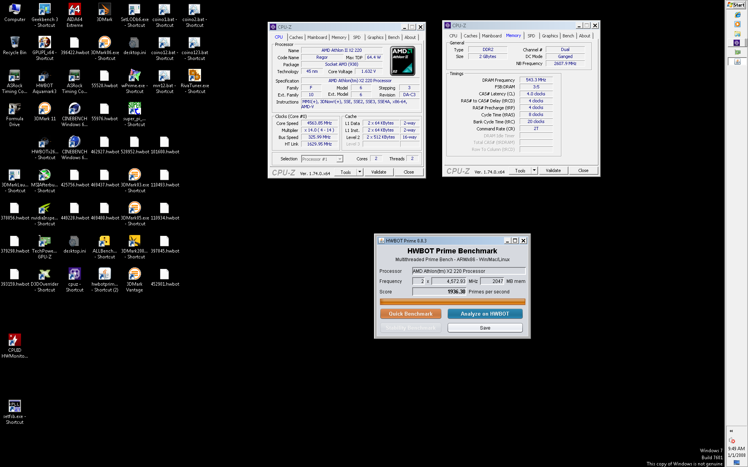Click Validate in Memory CPU-Z window
748x467 pixels.
(553, 170)
